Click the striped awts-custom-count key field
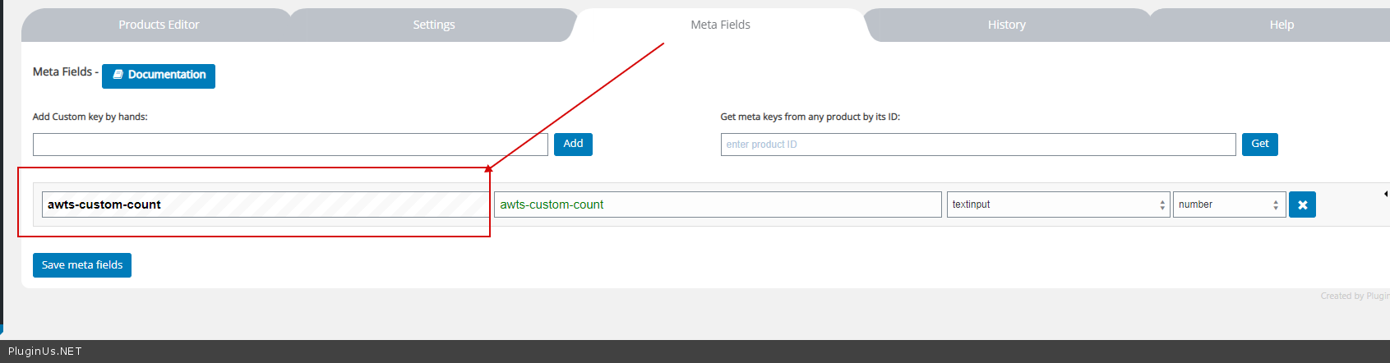This screenshot has height=363, width=1390. point(265,204)
